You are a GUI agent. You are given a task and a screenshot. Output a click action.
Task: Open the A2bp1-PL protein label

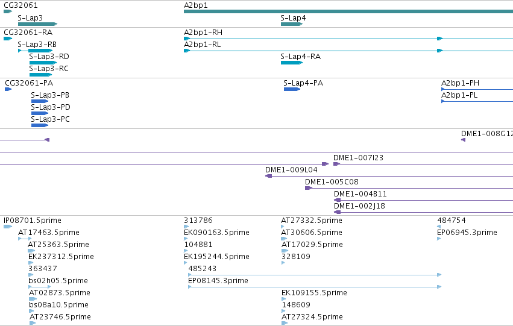click(459, 95)
